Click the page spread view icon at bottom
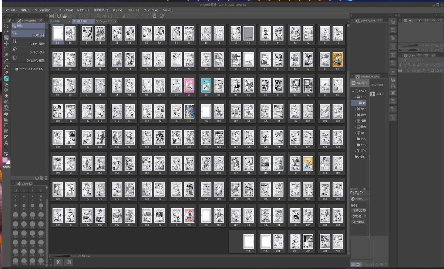 69,262
